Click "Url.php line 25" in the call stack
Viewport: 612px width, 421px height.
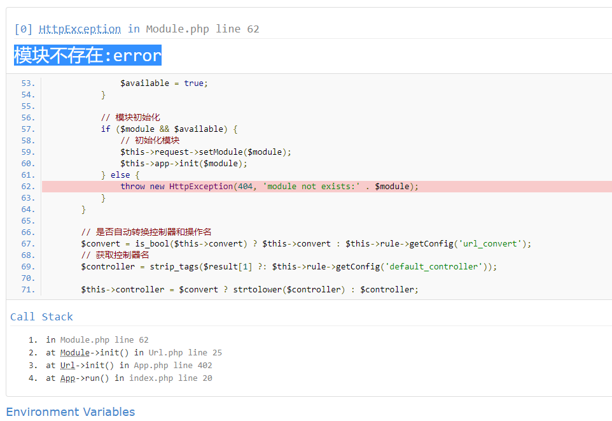pyautogui.click(x=185, y=353)
